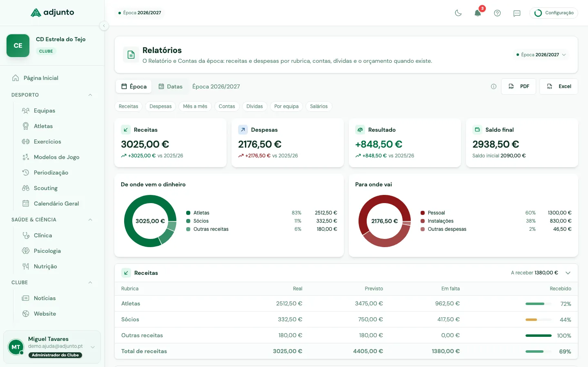
Task: Select the Mês a mês chip
Action: [195, 106]
